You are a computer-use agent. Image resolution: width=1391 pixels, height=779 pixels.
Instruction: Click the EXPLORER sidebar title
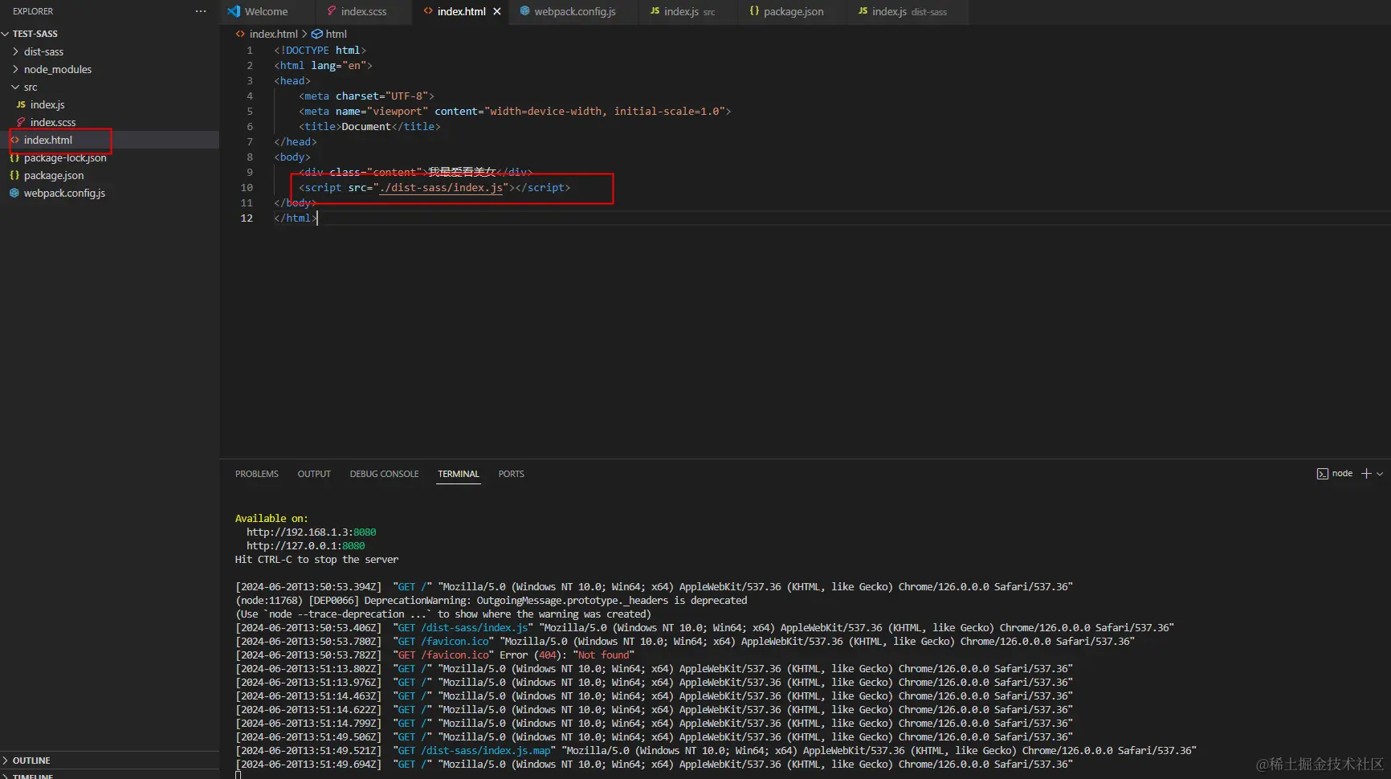point(33,11)
